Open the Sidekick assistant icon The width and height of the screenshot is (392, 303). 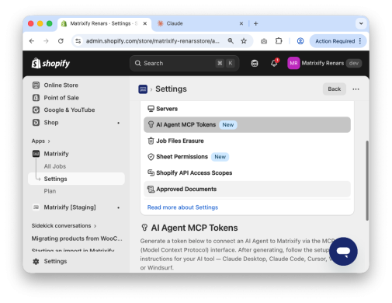(255, 63)
